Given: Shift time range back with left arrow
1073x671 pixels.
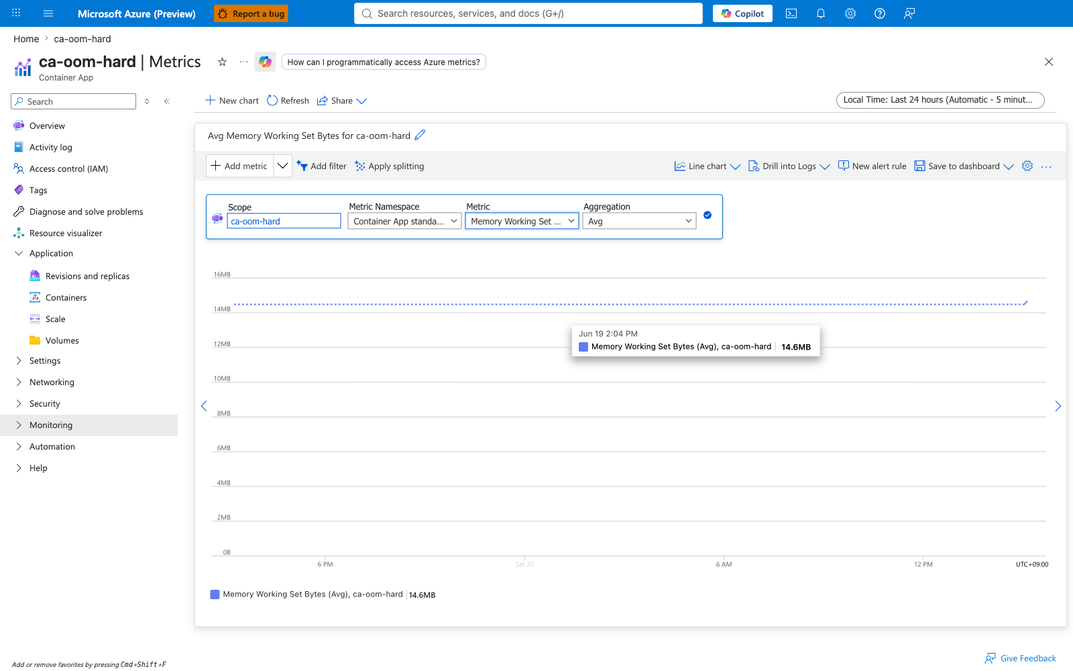Looking at the screenshot, I should point(204,406).
